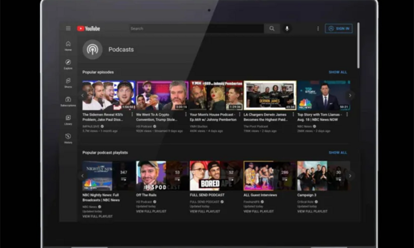Open the three-dot settings menu in header
Viewport: 414px width, 248px height.
318,29
